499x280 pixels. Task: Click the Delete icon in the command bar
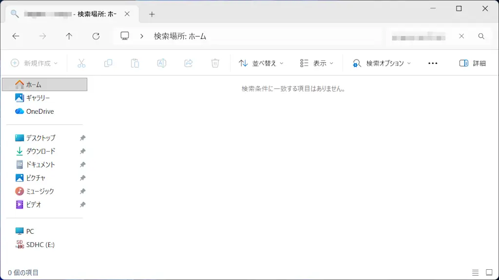point(215,63)
